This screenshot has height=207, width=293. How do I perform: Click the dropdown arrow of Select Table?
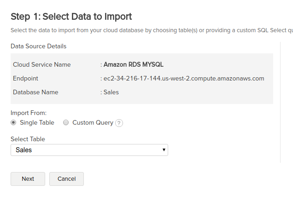(x=164, y=150)
